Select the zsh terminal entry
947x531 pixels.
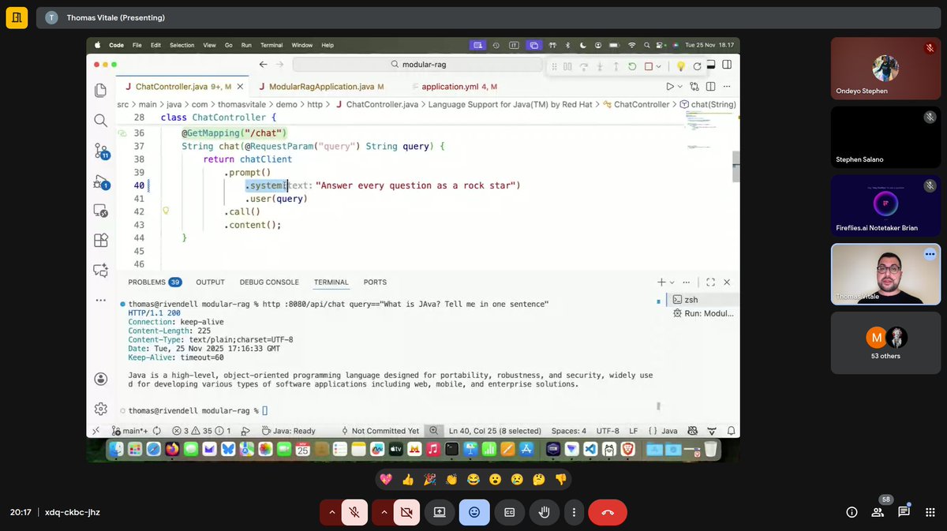[x=702, y=300]
